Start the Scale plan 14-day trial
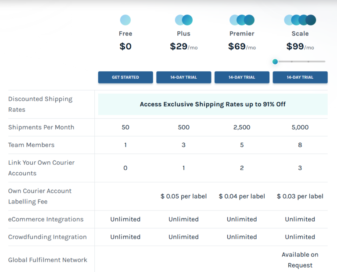This screenshot has width=337, height=272. (x=300, y=77)
